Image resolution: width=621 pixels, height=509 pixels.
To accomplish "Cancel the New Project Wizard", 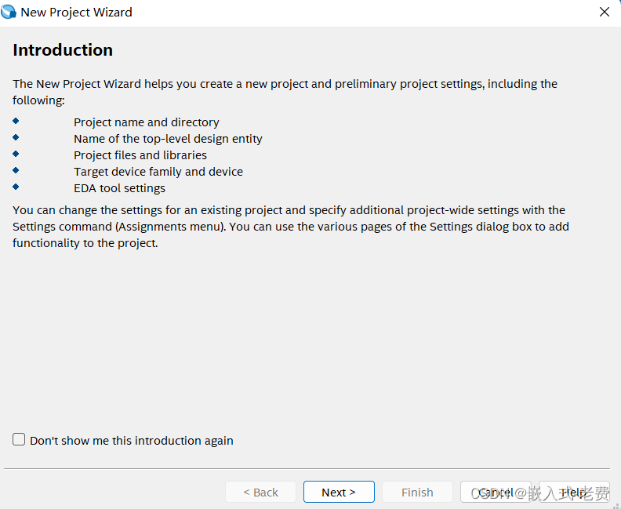I will (496, 492).
